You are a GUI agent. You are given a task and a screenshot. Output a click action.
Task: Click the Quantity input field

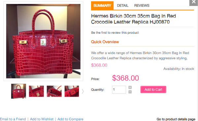(x=119, y=90)
